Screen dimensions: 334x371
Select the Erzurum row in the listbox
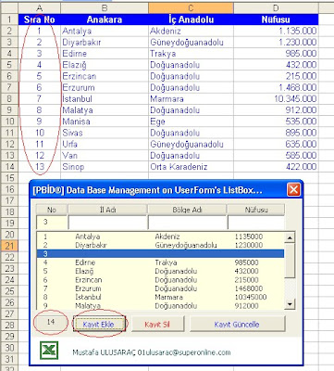[160, 288]
